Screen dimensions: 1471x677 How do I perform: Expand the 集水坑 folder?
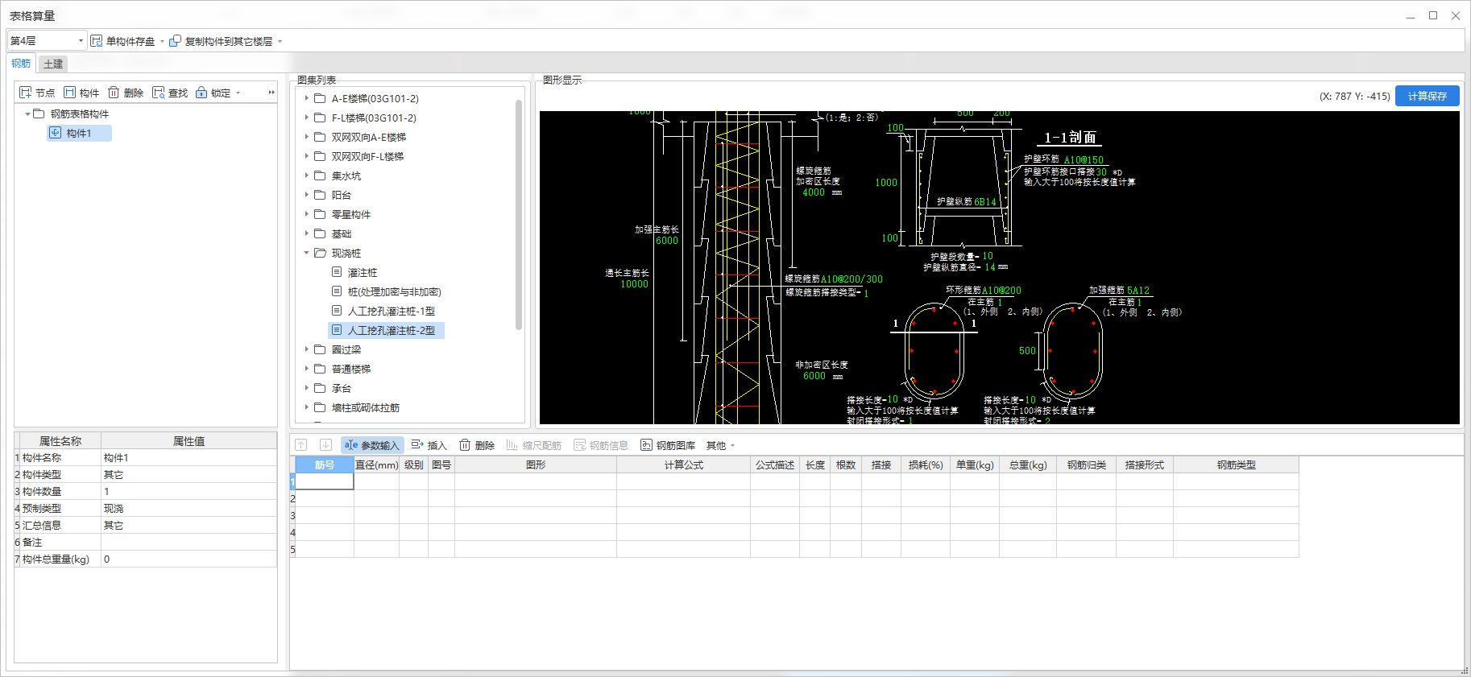point(307,175)
